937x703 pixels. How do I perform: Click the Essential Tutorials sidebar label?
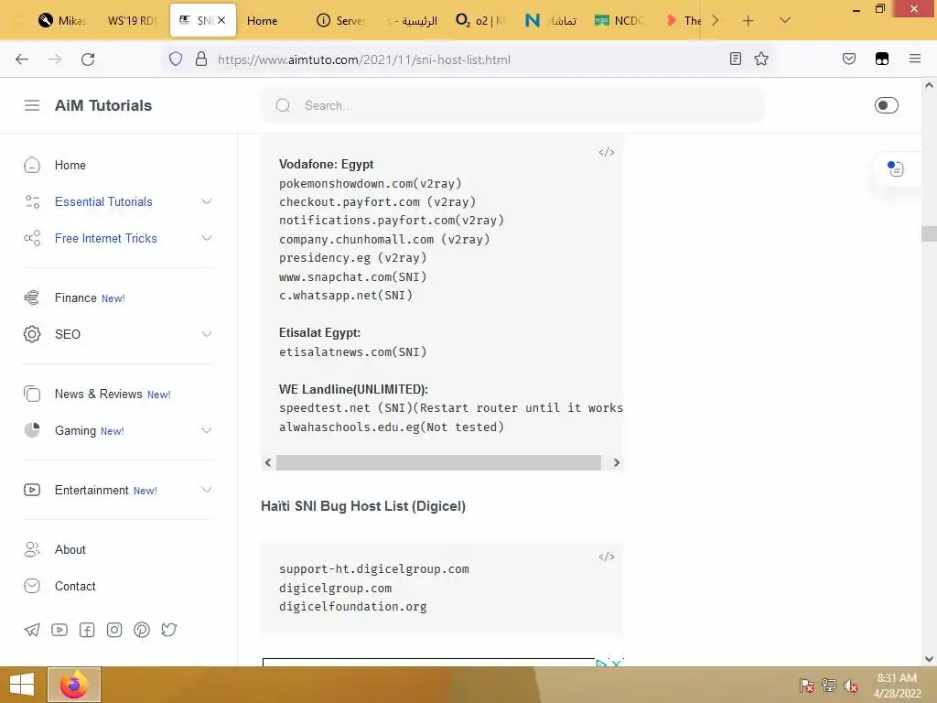pyautogui.click(x=103, y=201)
